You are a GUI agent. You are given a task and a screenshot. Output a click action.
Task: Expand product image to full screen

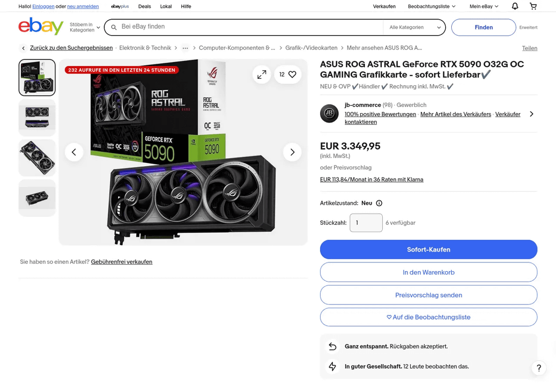(262, 74)
